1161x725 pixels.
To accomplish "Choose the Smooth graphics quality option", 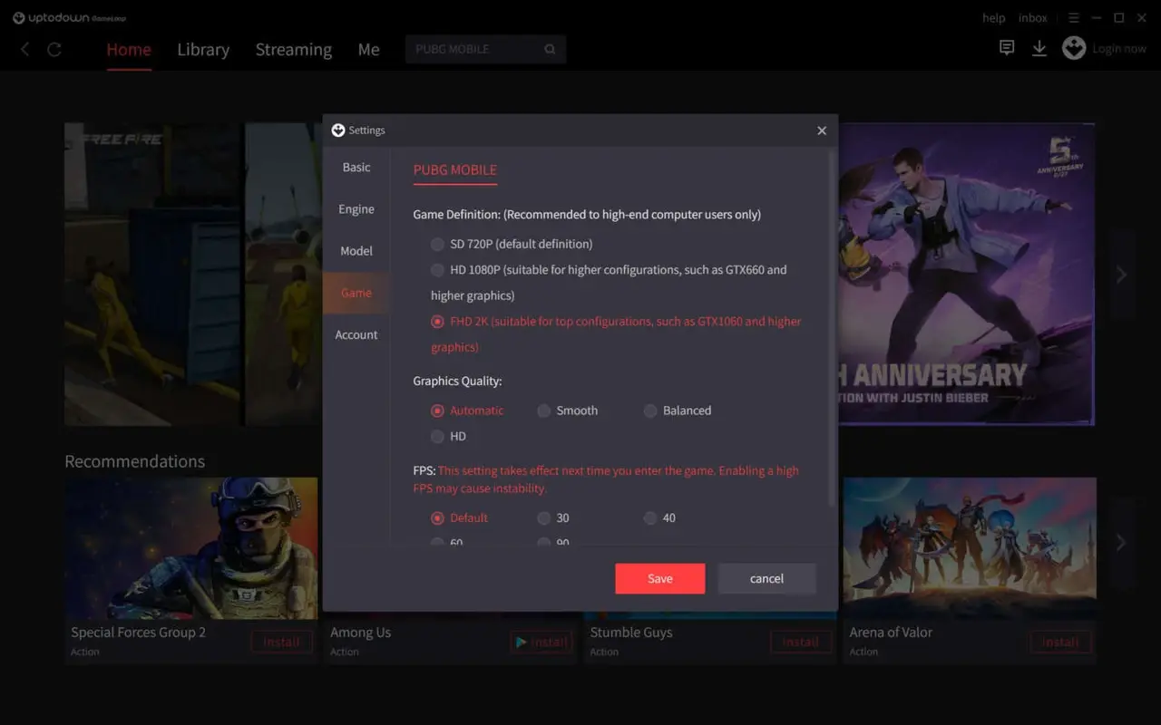I will 543,411.
